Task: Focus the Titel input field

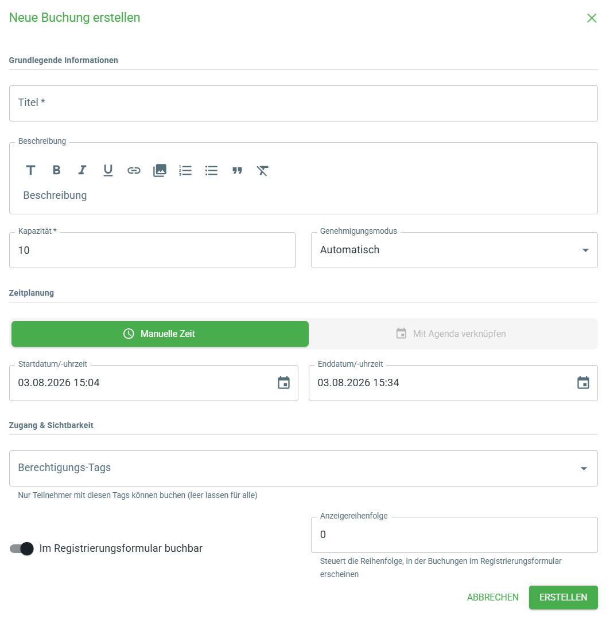Action: click(304, 103)
